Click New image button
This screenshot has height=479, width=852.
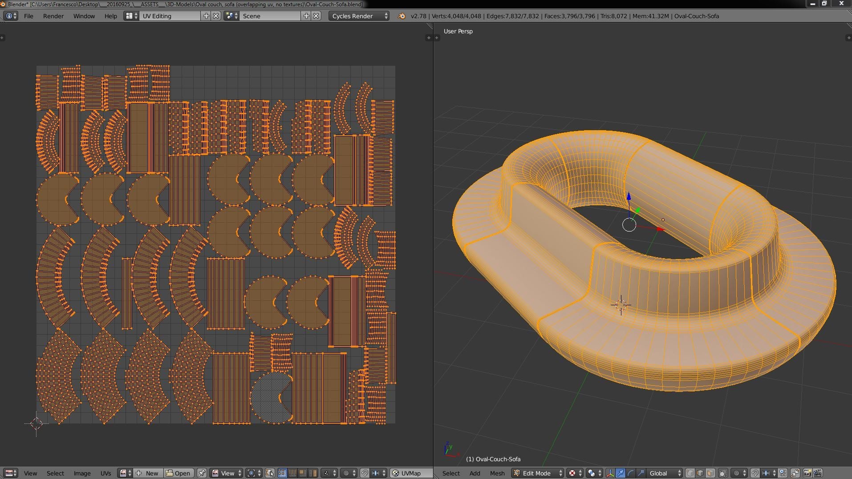148,473
